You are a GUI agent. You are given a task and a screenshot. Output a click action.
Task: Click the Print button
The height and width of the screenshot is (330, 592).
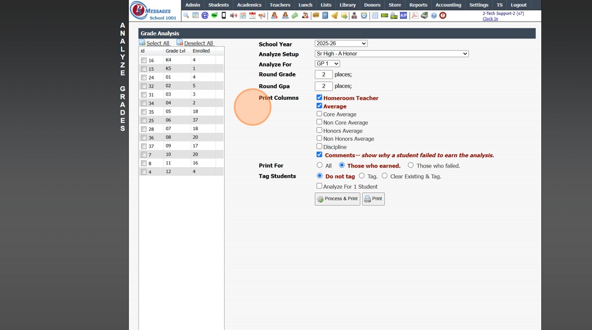pyautogui.click(x=373, y=199)
